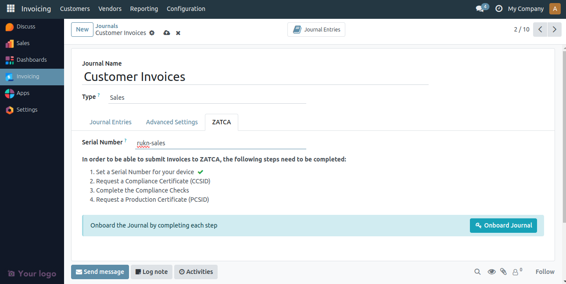Search messages with the magnifier icon

[x=477, y=272]
